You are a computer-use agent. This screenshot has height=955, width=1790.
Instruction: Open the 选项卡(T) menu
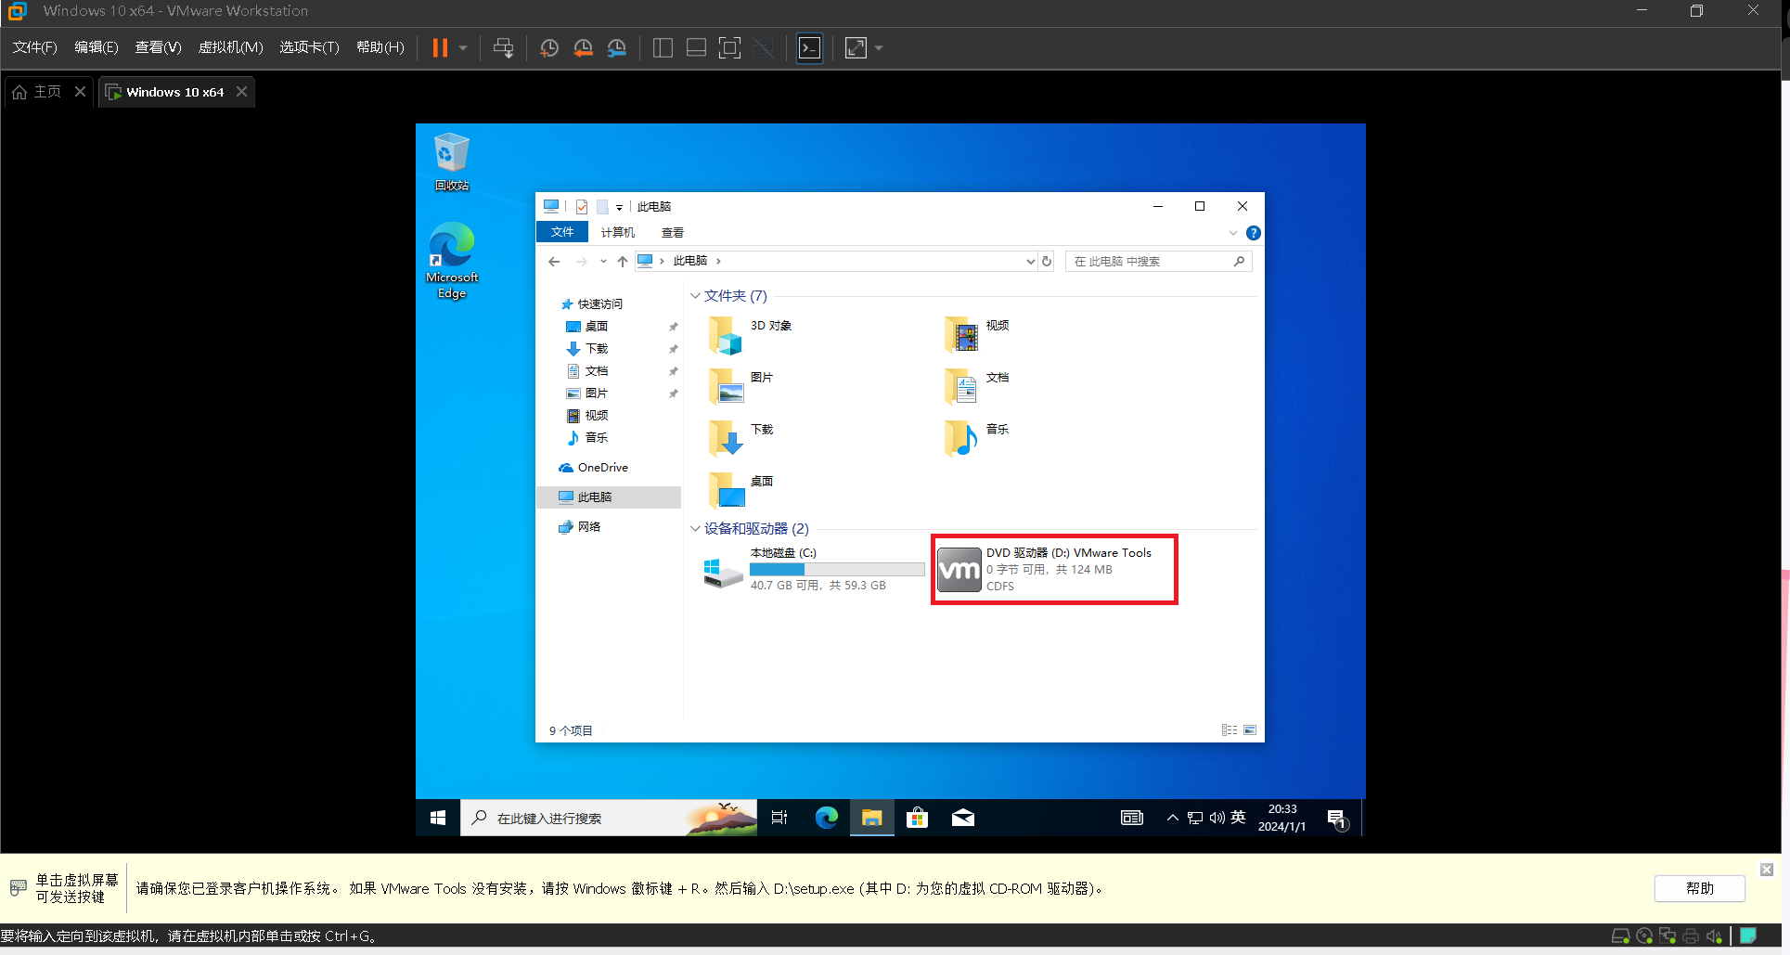[x=310, y=47]
